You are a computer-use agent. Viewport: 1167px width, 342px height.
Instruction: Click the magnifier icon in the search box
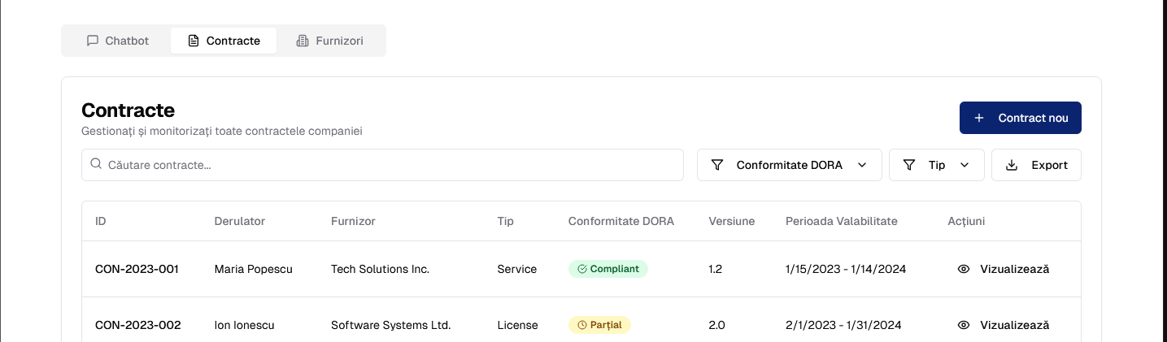click(x=96, y=164)
